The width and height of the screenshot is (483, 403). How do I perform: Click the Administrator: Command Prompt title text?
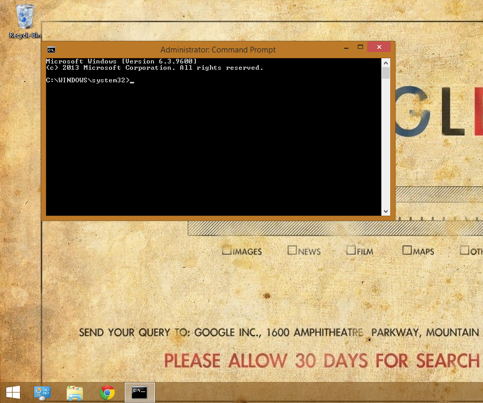click(218, 49)
